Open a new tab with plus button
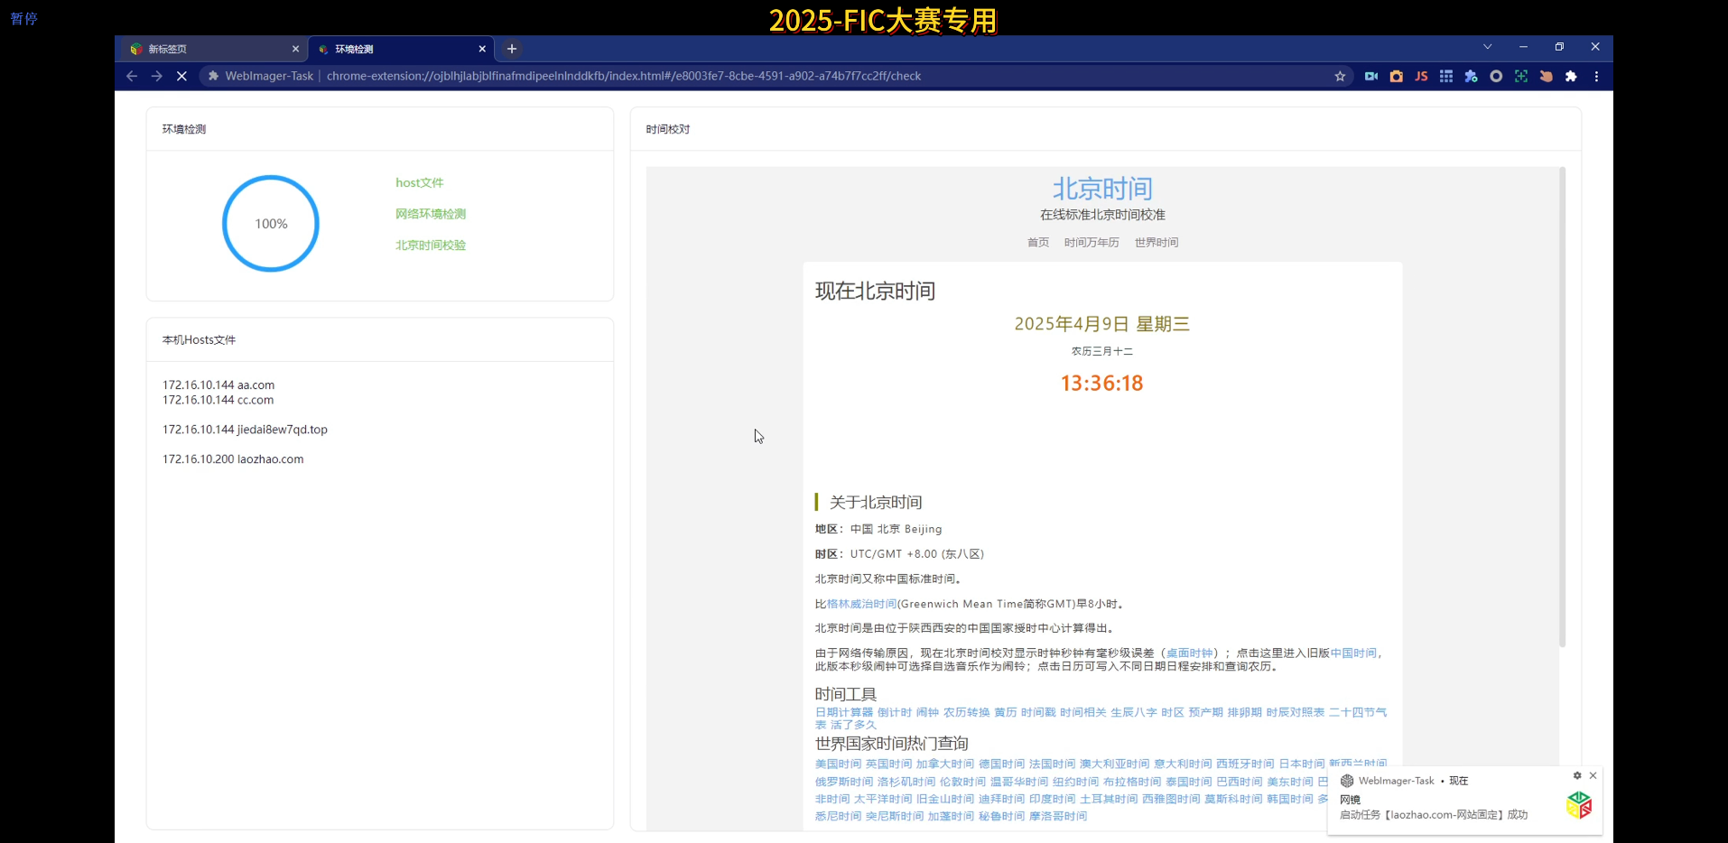Screen dimensions: 1728x843 (512, 49)
